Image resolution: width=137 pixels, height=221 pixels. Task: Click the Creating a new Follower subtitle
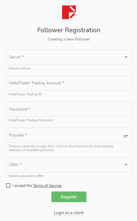pyautogui.click(x=69, y=39)
